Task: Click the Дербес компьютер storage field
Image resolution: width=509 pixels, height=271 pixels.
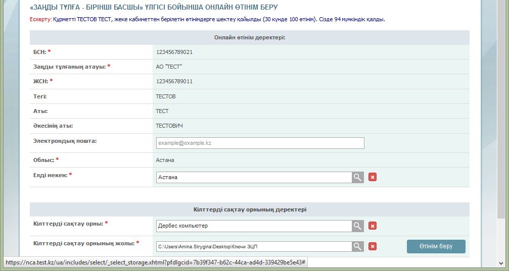Action: click(x=254, y=226)
